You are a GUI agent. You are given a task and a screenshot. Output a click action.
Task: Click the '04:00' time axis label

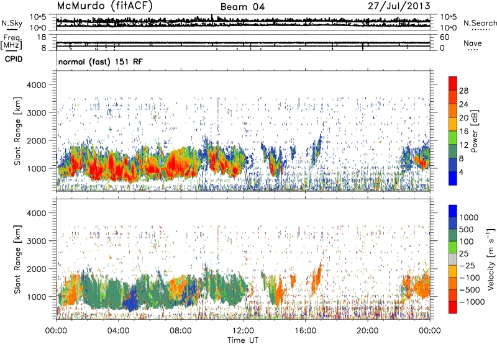(118, 331)
